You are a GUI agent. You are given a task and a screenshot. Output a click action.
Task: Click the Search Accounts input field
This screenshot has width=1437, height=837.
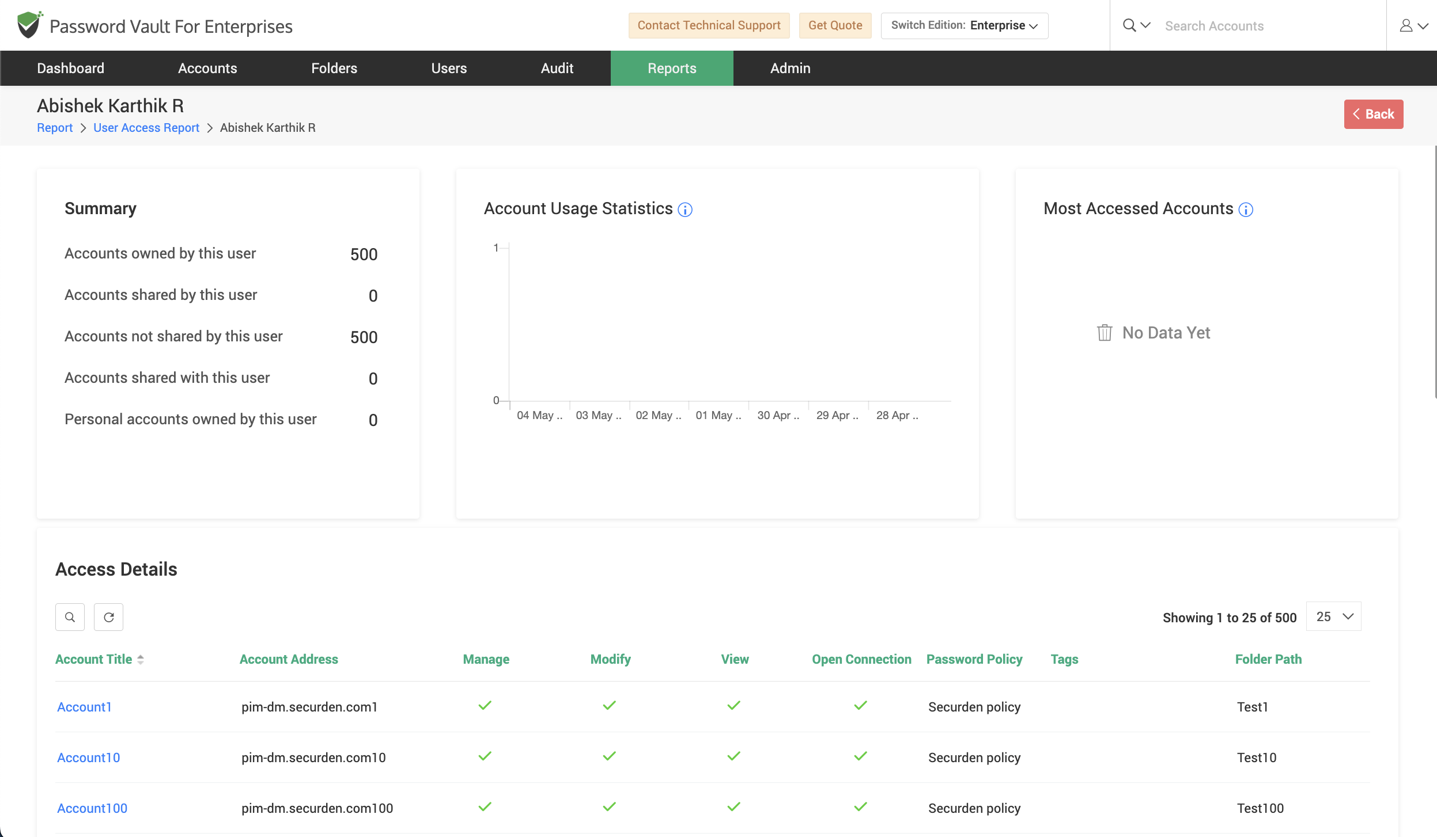point(1268,26)
